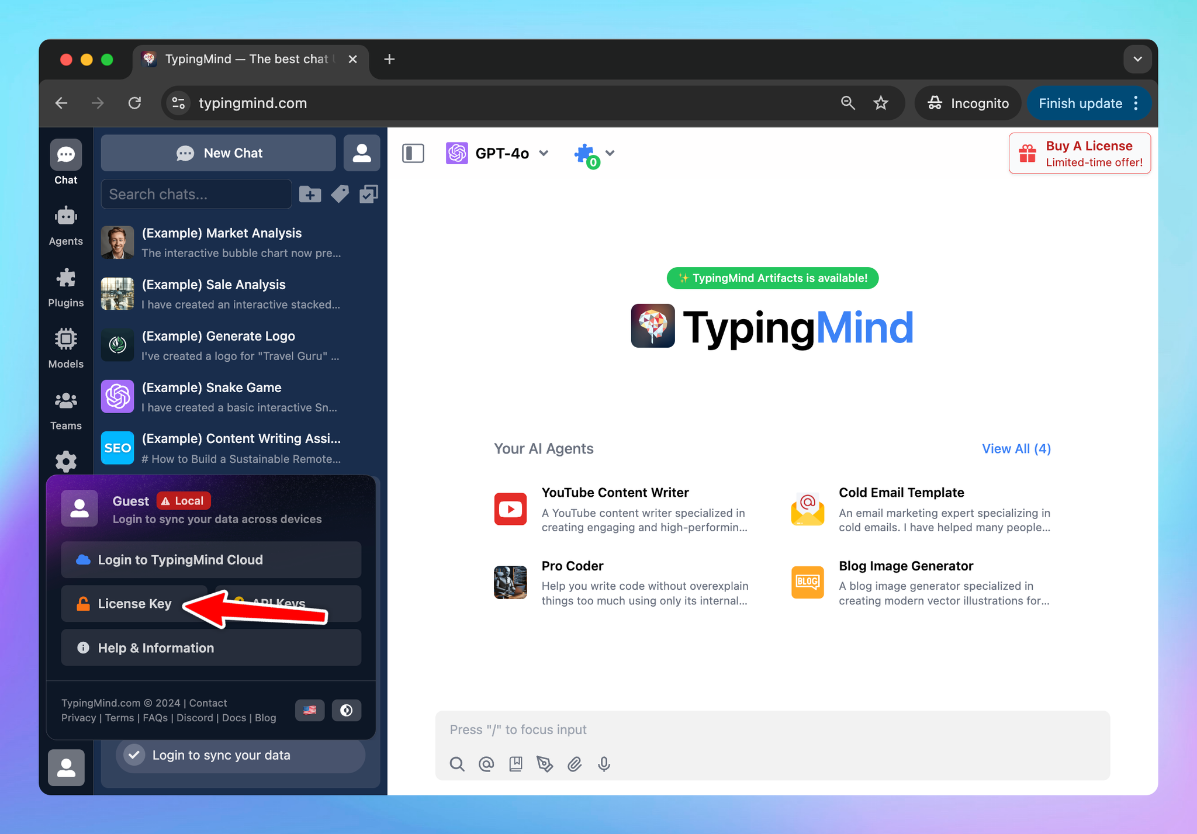Select (Example) Generate Logo chat

click(240, 345)
